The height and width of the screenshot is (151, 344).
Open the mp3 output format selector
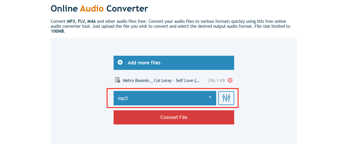pos(165,98)
